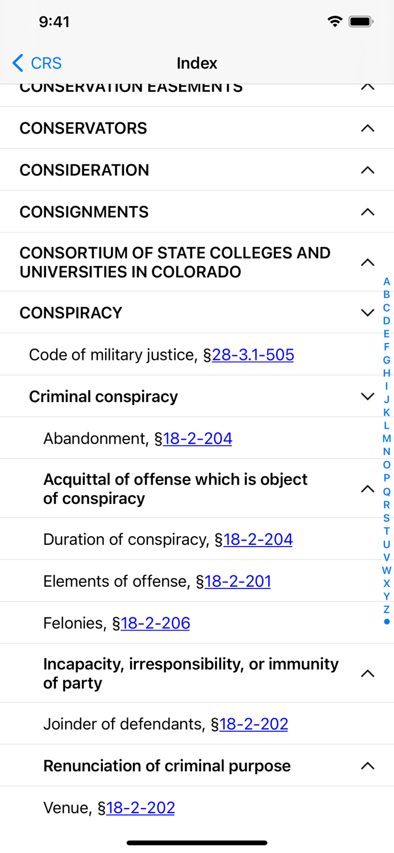Collapse the Criminal conspiracy subentry
This screenshot has height=853, width=394.
[x=367, y=396]
